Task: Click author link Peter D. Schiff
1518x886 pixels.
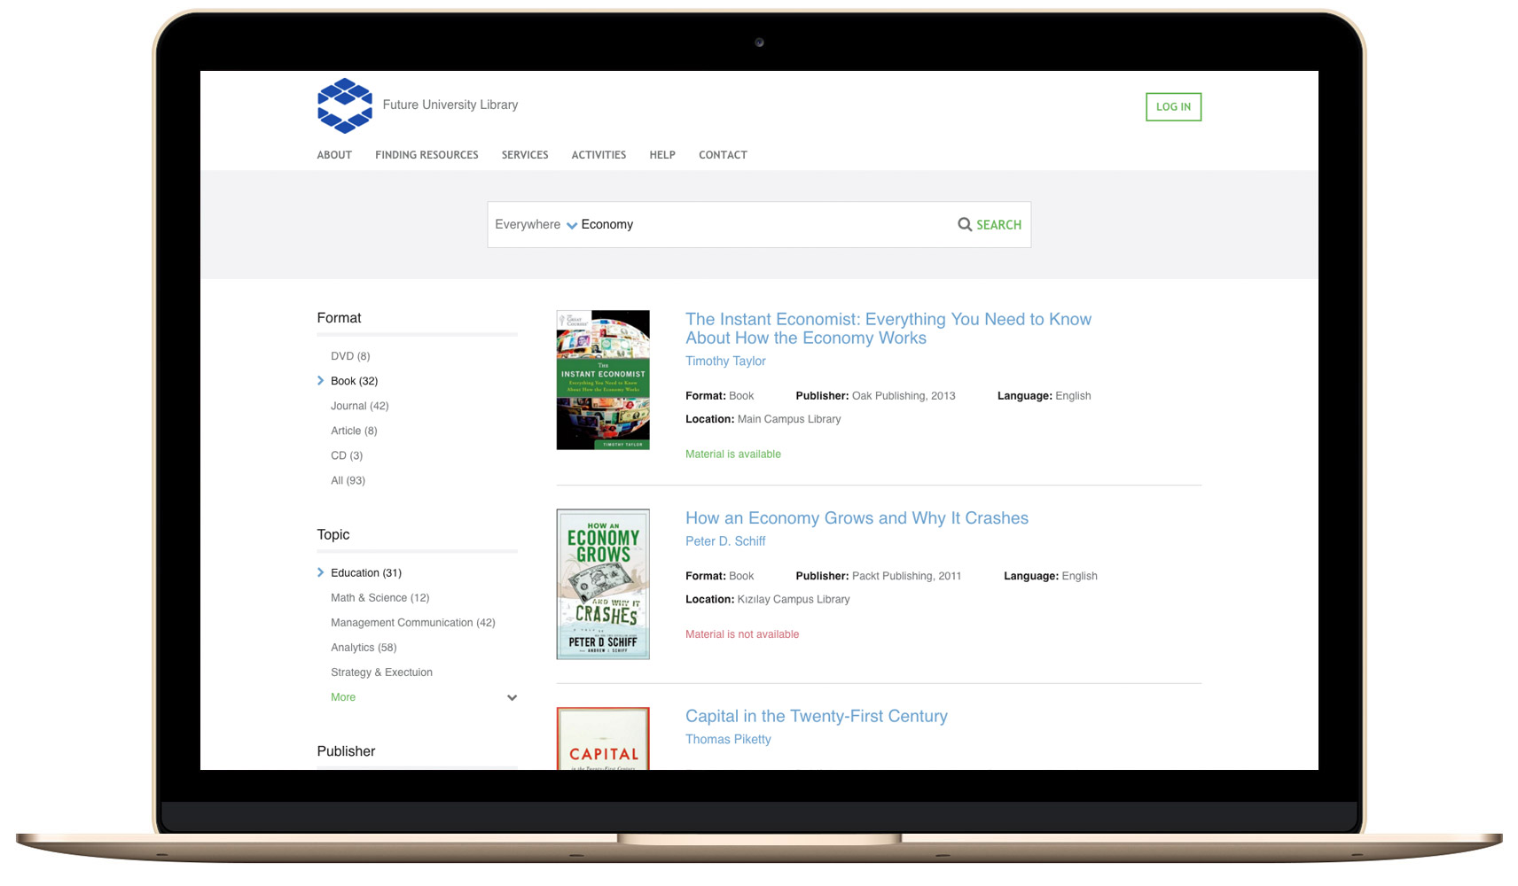Action: point(724,541)
